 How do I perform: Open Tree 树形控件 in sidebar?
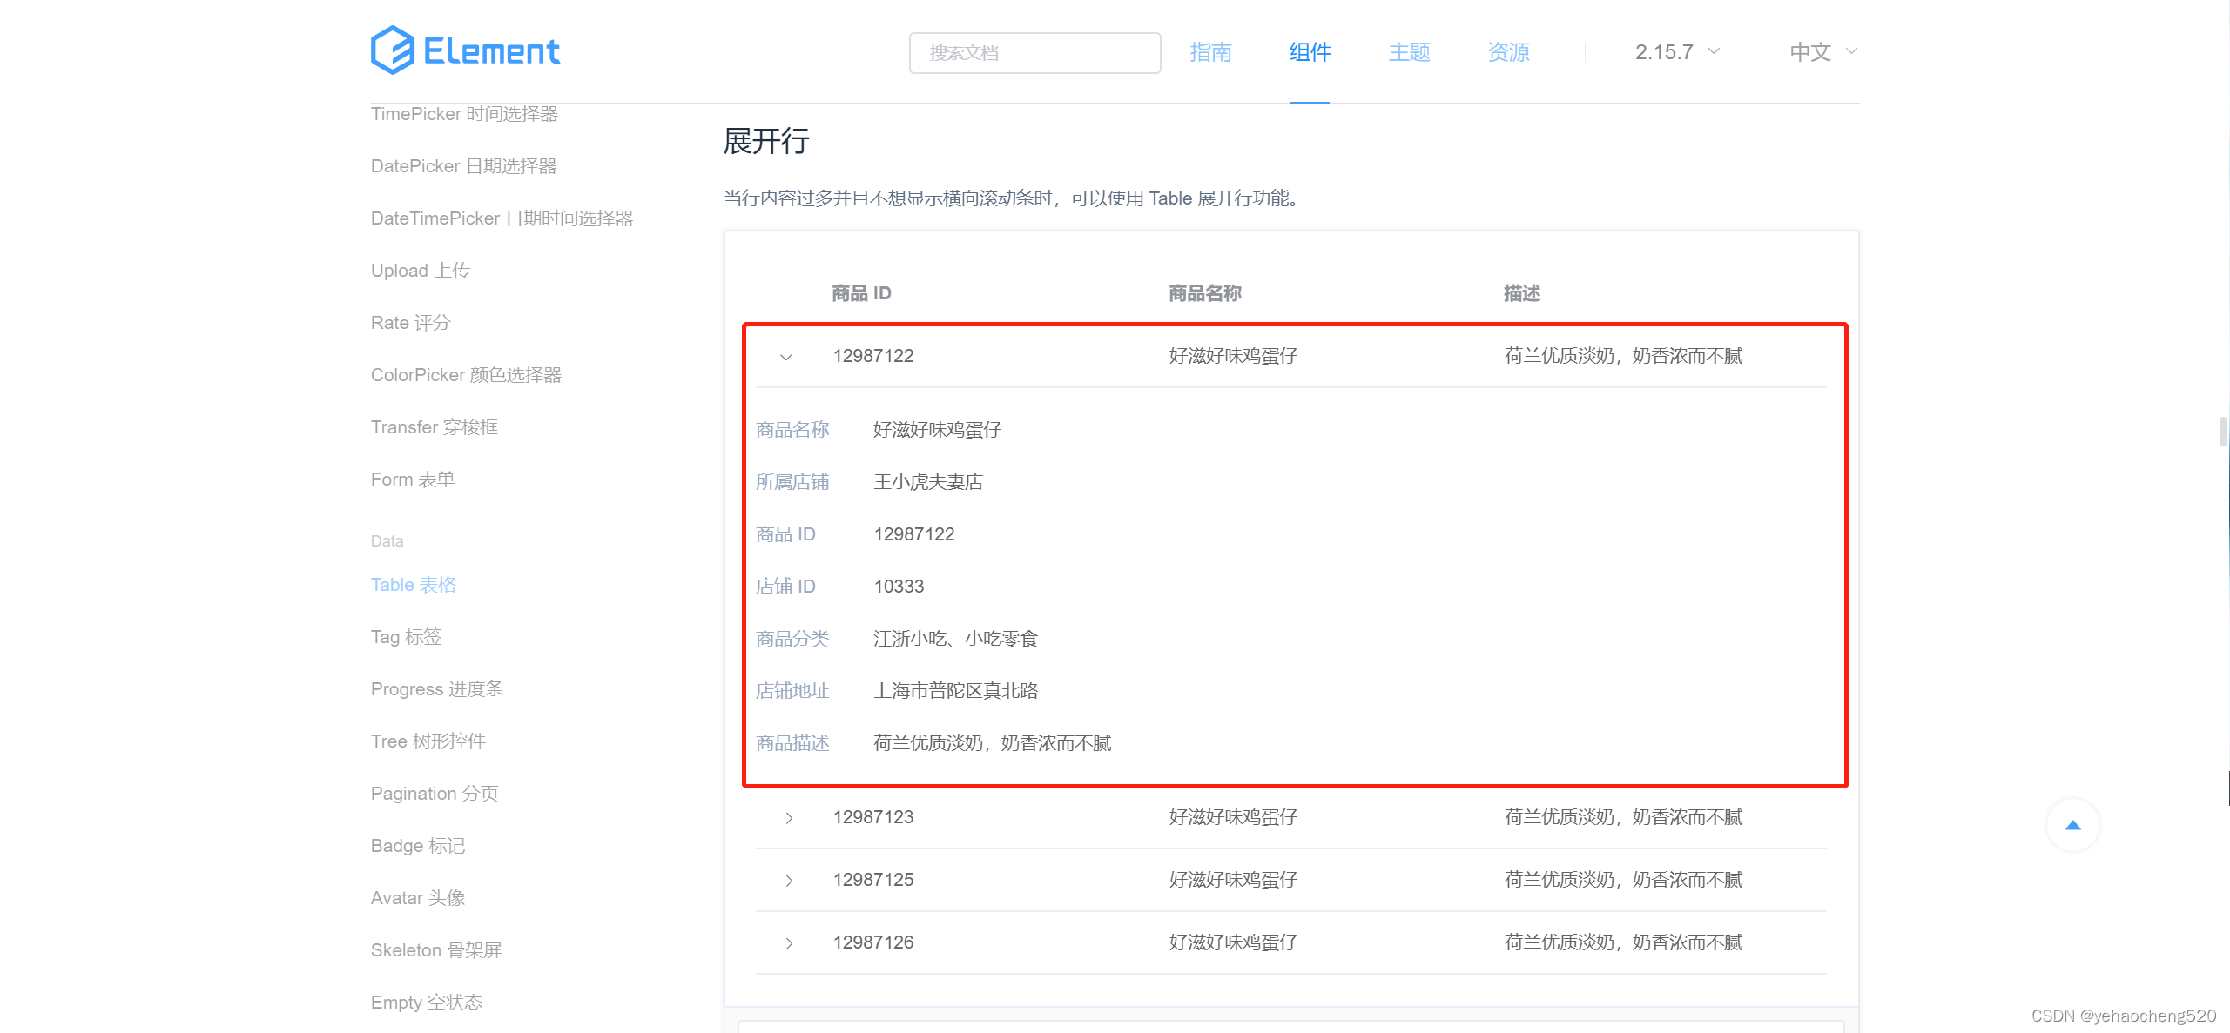tap(428, 741)
